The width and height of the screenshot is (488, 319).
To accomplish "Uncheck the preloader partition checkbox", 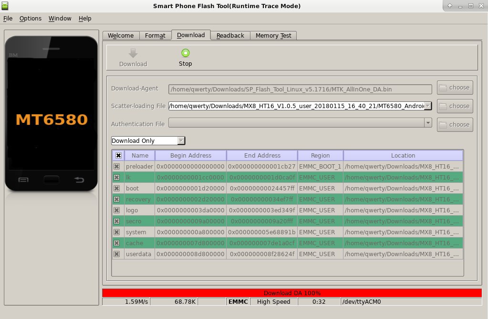I will (x=117, y=167).
